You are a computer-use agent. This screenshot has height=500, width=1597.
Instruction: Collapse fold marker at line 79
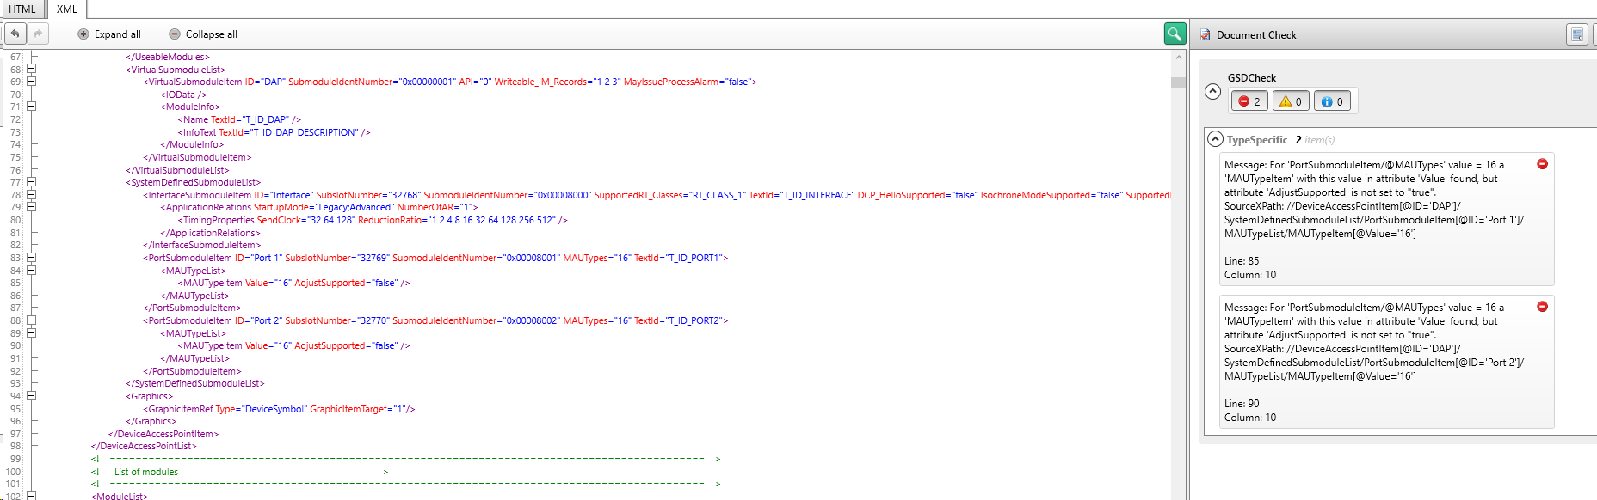[31, 207]
